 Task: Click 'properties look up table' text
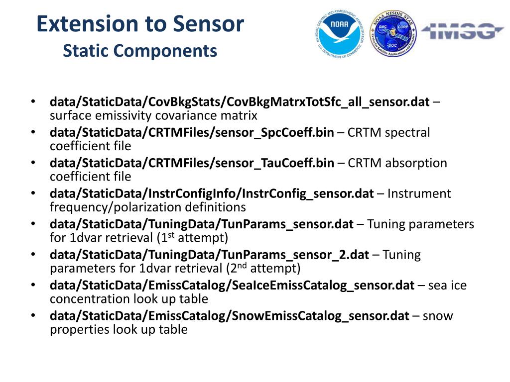point(119,329)
